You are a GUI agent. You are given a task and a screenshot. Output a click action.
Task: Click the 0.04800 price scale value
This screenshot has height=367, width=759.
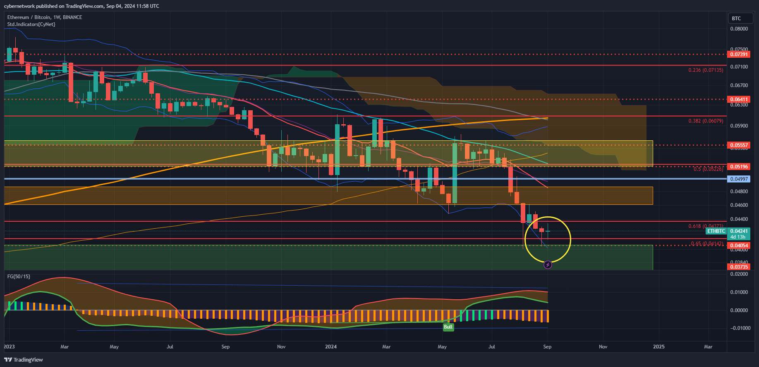tap(739, 192)
